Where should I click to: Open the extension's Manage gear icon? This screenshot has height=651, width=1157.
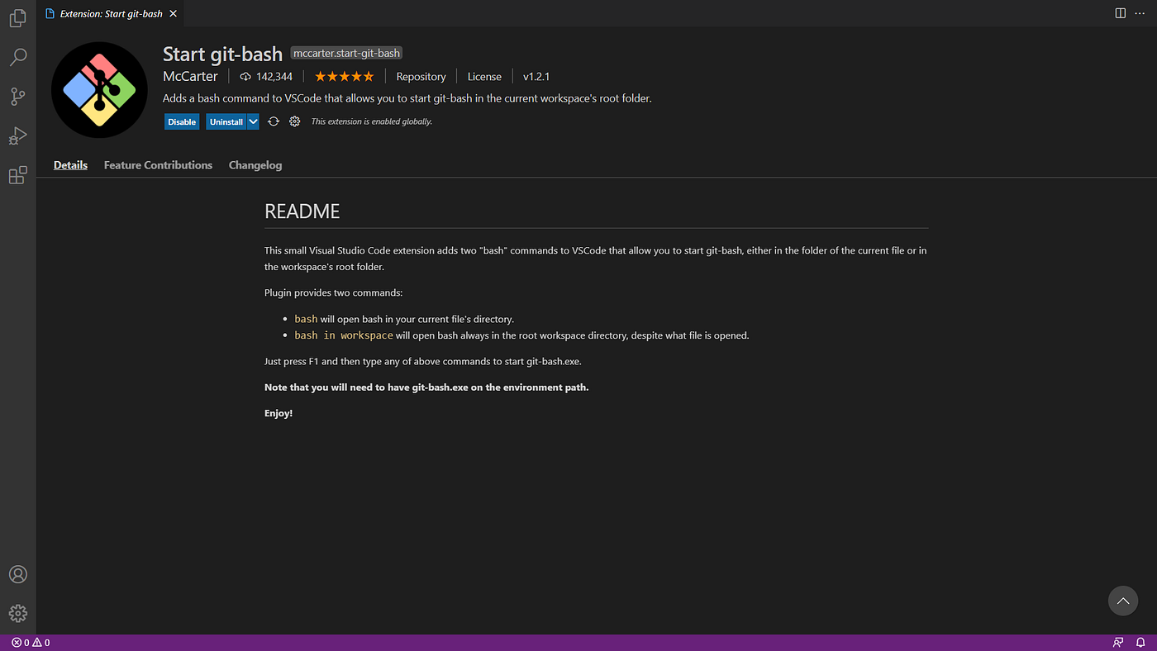[294, 121]
